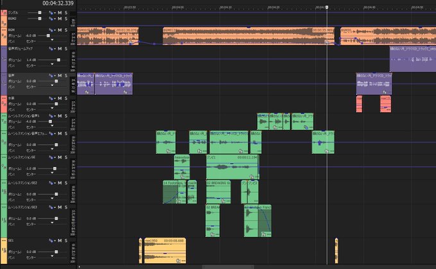
Task: Select the third BGM clip near 04:40
Action: pos(388,36)
